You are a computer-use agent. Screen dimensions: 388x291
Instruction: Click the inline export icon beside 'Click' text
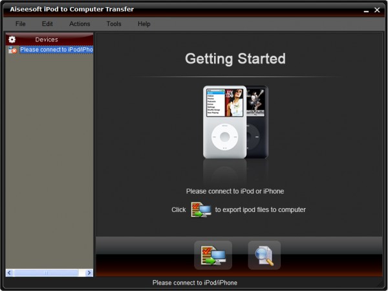(200, 209)
